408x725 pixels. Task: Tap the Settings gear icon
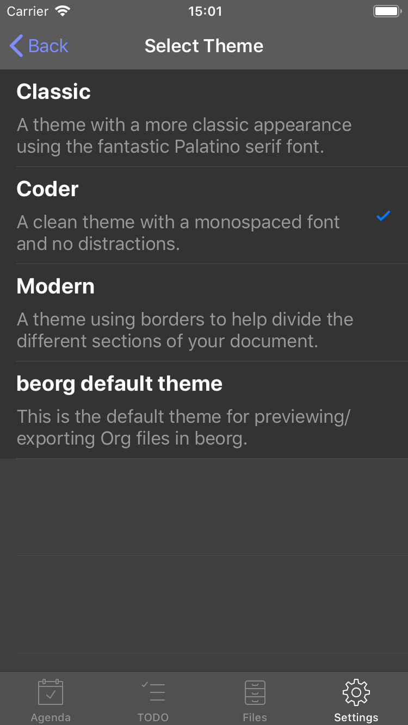(x=356, y=692)
